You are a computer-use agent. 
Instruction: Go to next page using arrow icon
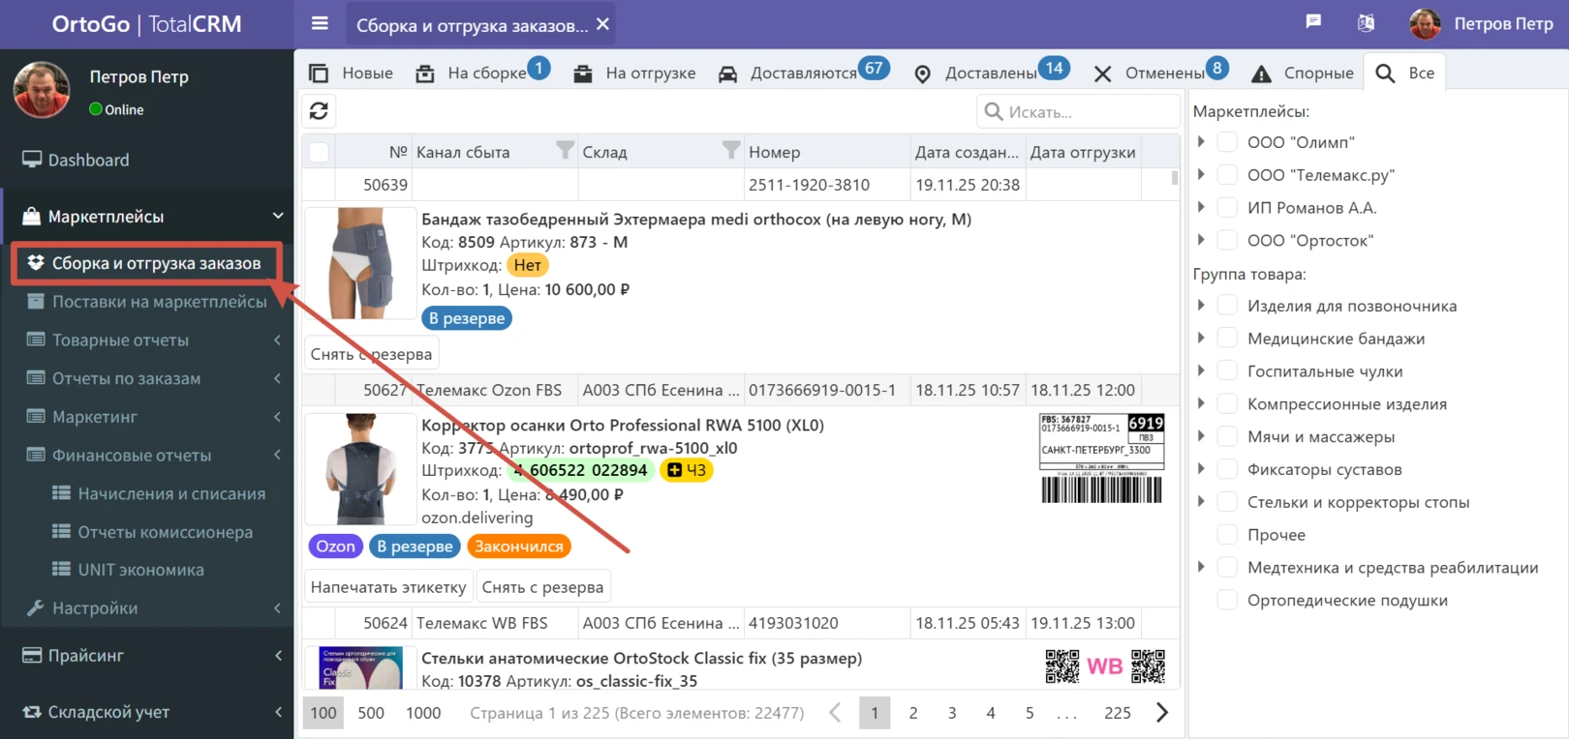[x=1162, y=713]
